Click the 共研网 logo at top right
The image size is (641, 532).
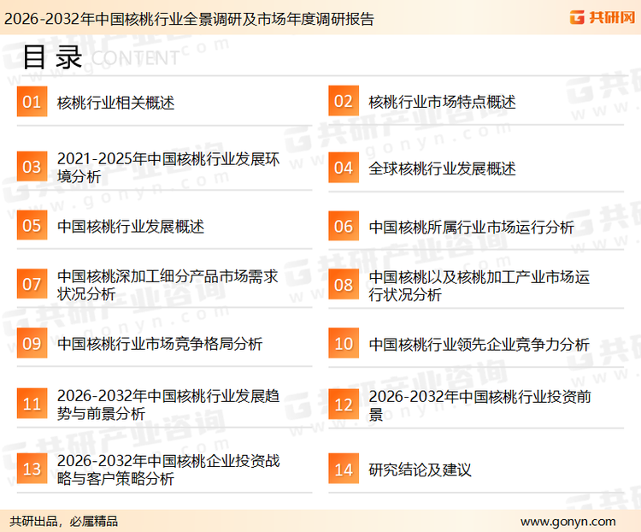pyautogui.click(x=603, y=17)
